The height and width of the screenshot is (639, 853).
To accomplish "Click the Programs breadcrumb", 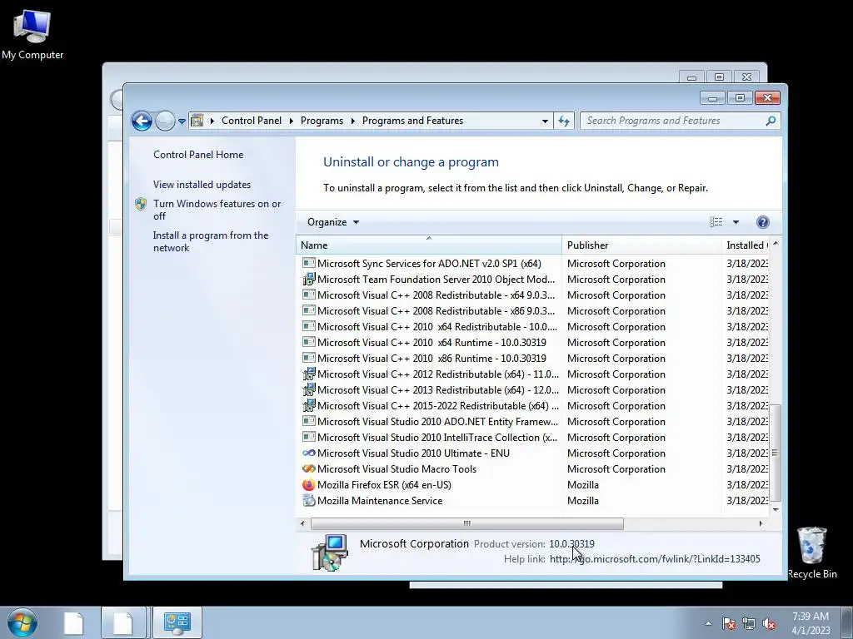I will tap(322, 121).
